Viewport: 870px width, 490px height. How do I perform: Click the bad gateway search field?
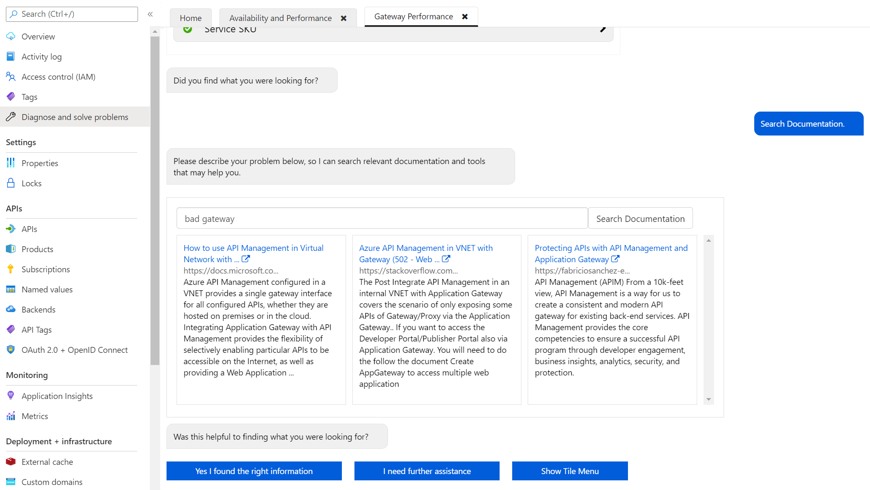[382, 218]
